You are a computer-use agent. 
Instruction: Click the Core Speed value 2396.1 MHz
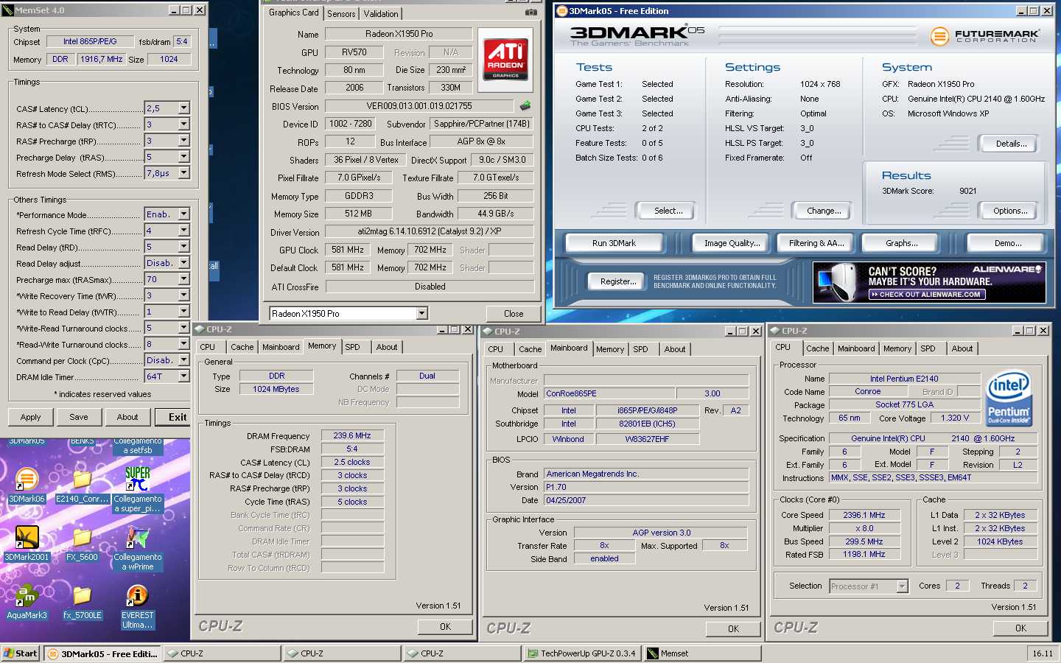[864, 515]
